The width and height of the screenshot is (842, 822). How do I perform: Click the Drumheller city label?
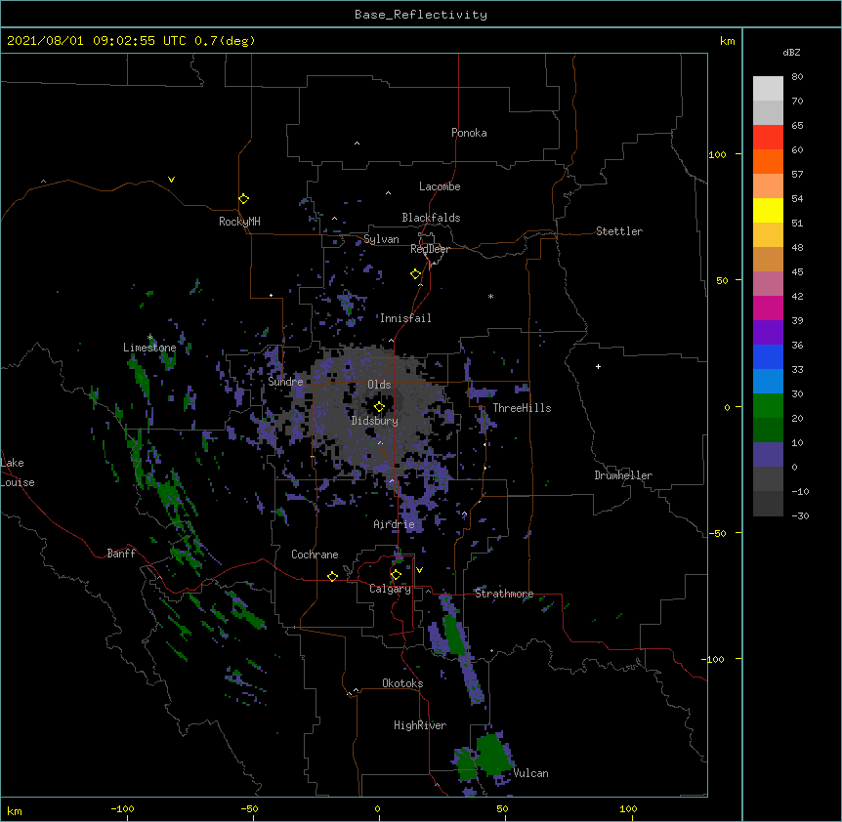[623, 475]
